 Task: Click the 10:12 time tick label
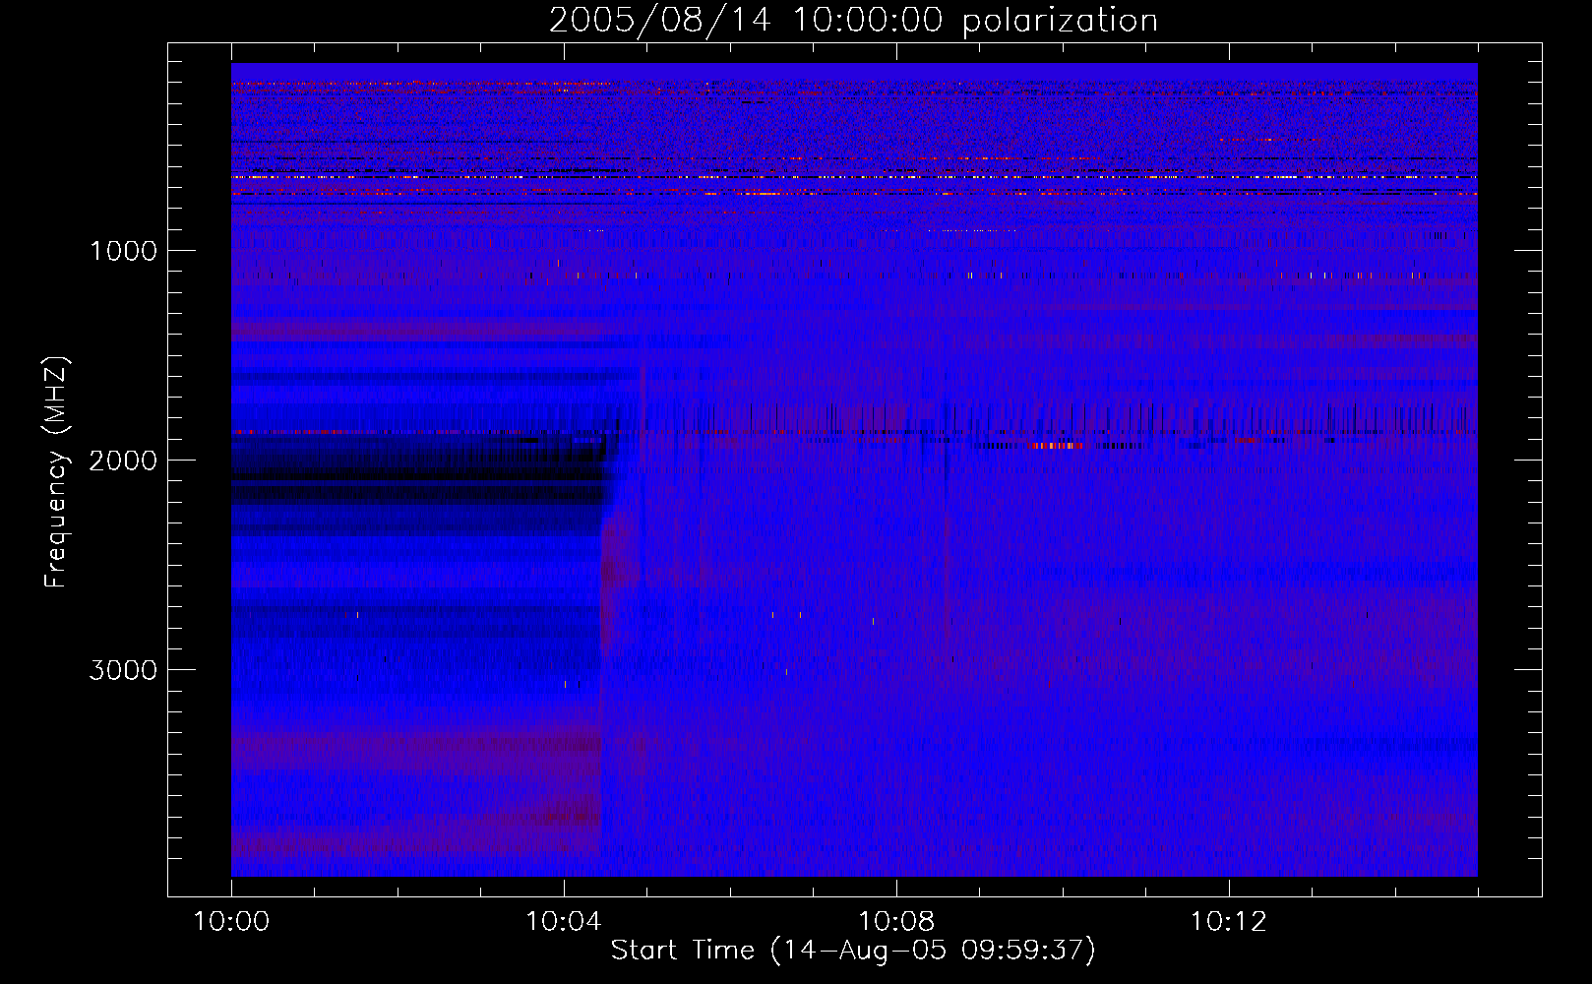(1229, 922)
